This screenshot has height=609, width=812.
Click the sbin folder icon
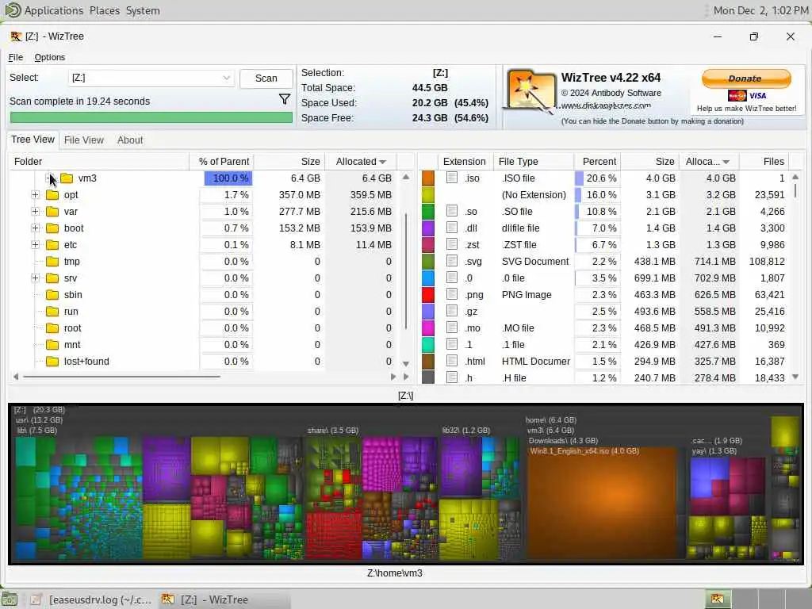52,295
